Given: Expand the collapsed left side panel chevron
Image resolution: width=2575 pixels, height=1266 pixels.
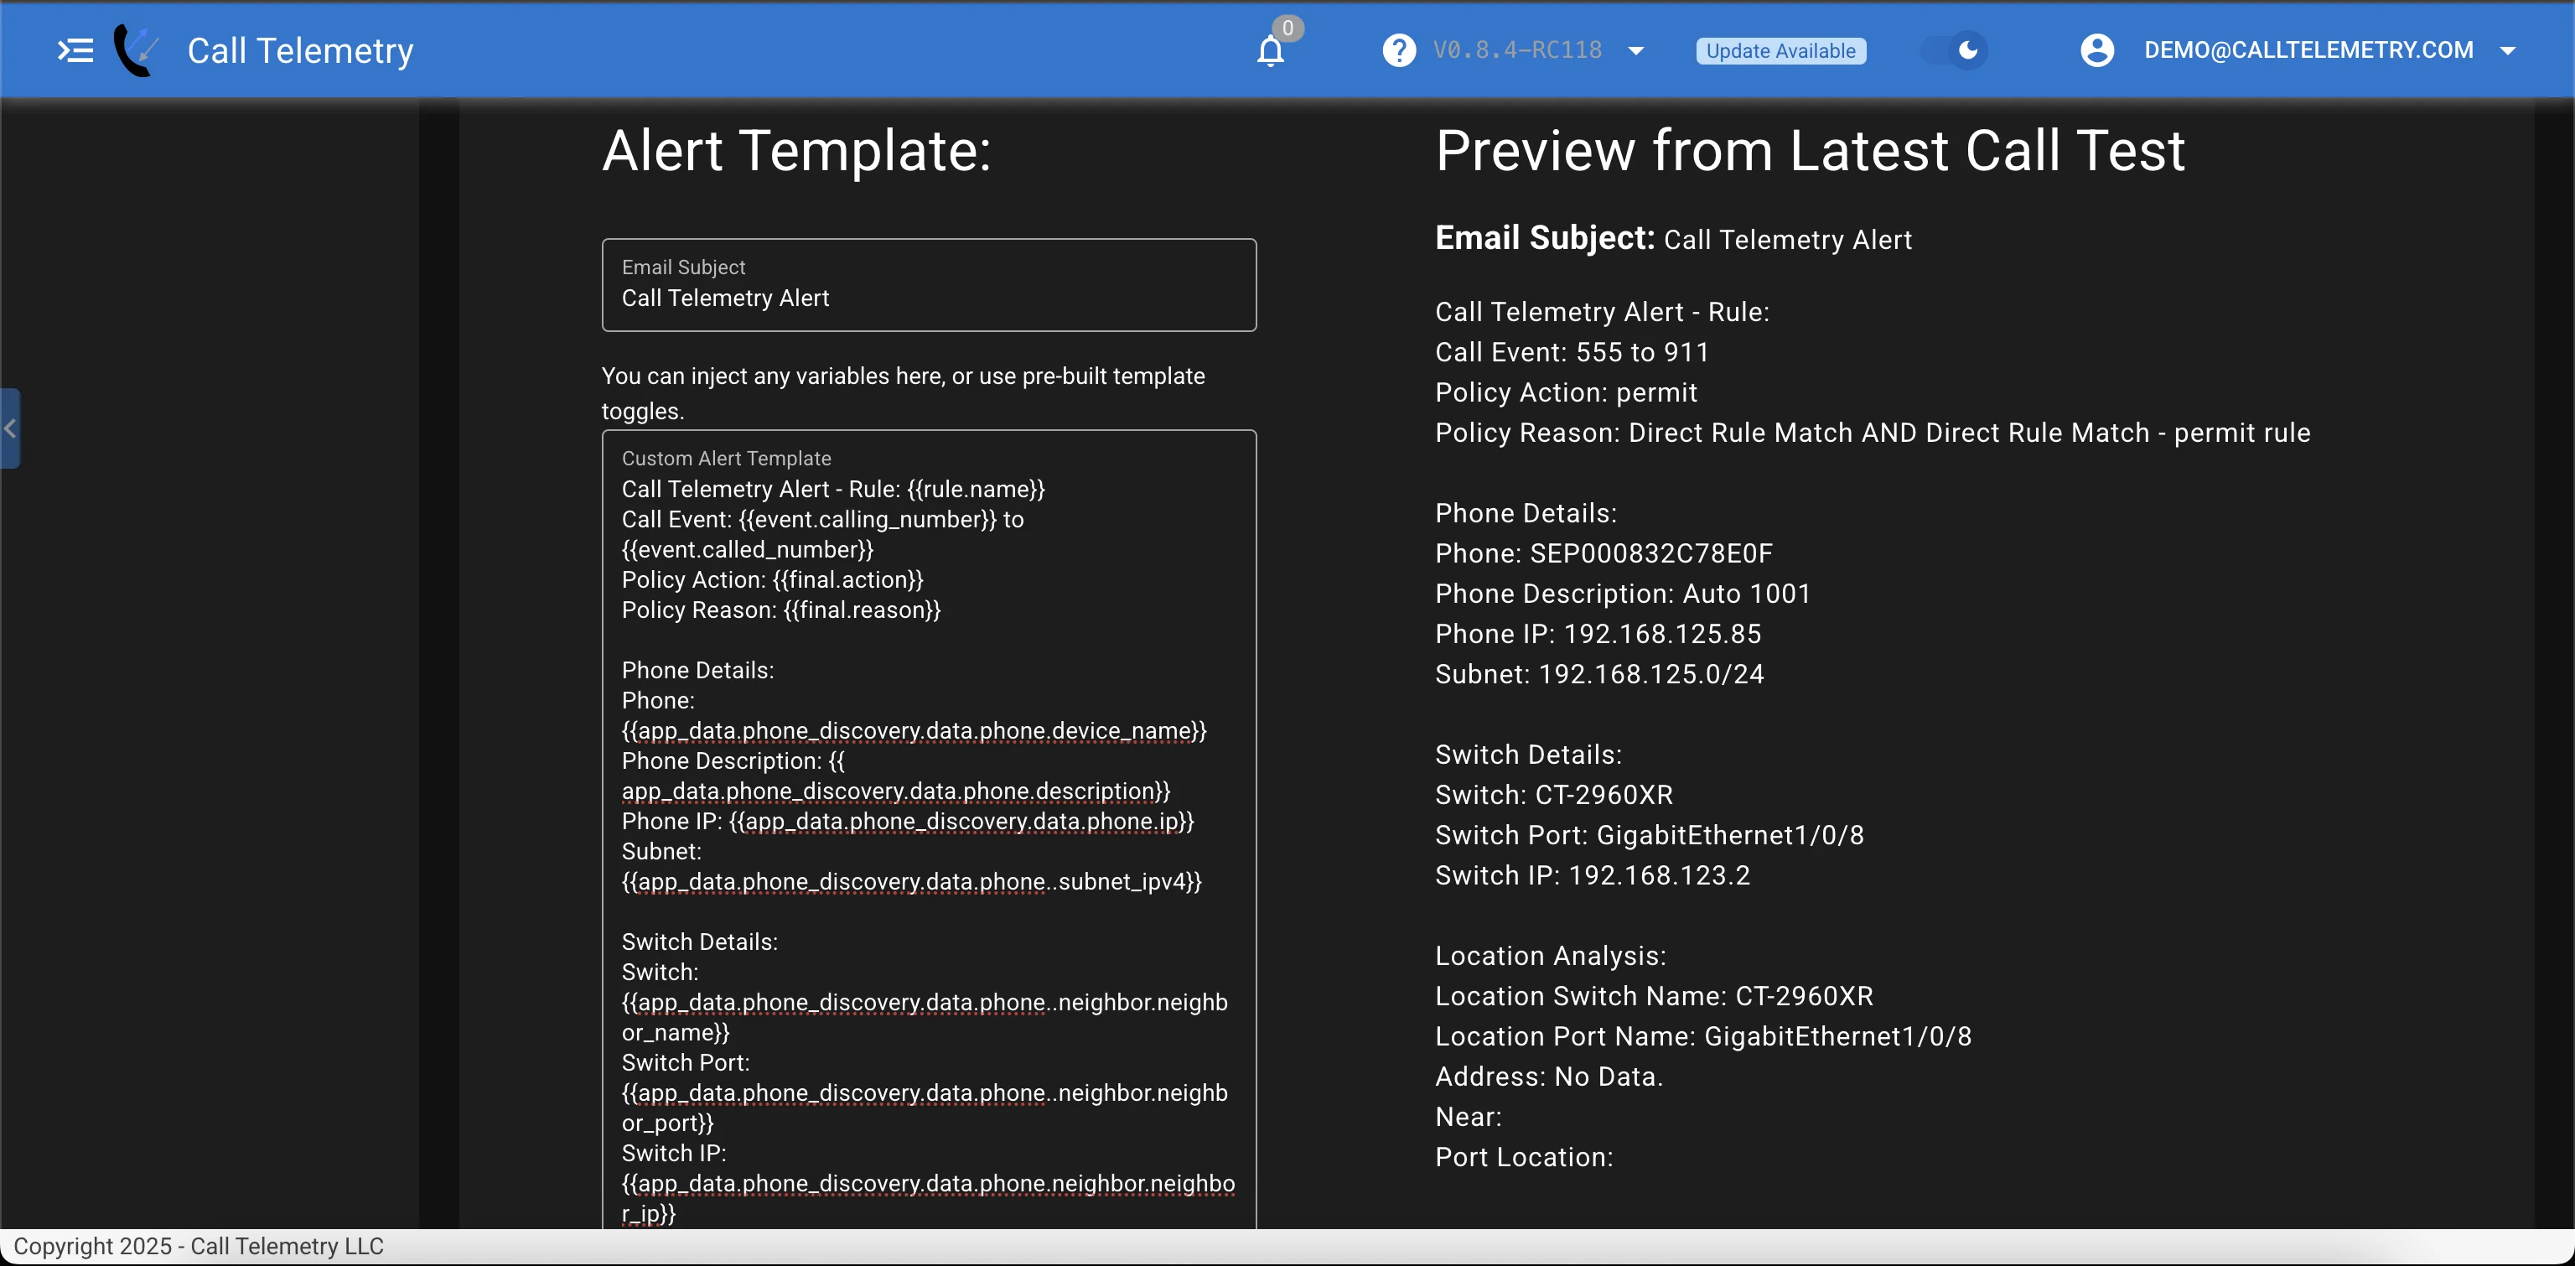Looking at the screenshot, I should point(10,429).
